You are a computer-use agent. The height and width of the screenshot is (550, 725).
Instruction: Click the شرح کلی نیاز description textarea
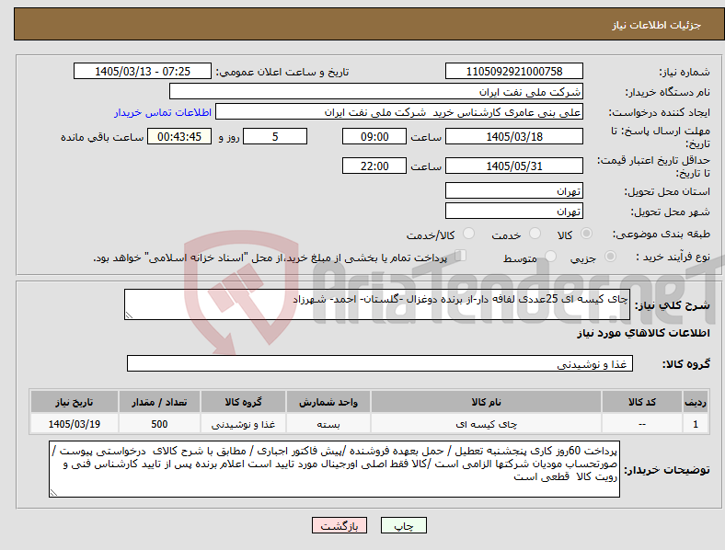click(x=377, y=304)
